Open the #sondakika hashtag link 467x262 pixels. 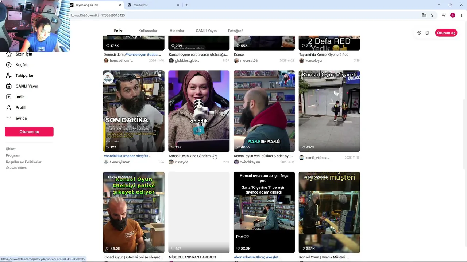click(x=113, y=156)
